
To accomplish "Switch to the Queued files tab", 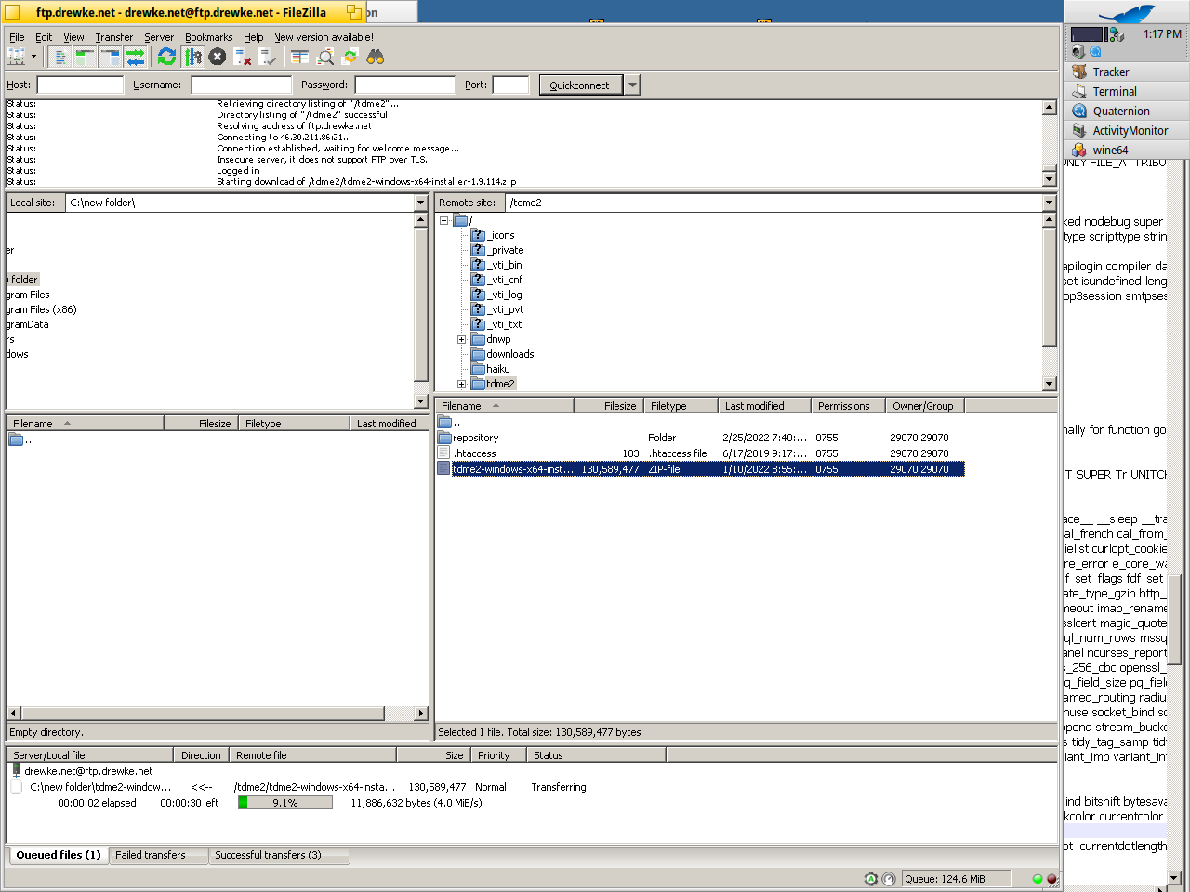I will tap(58, 855).
